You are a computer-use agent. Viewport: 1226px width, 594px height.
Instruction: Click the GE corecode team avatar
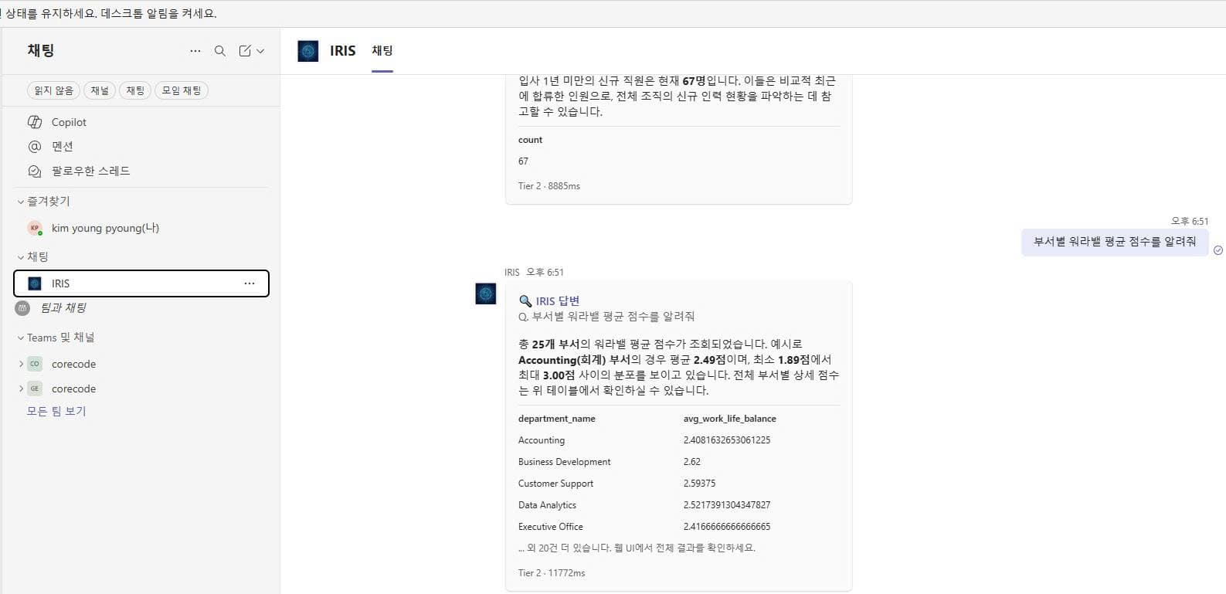pos(35,389)
